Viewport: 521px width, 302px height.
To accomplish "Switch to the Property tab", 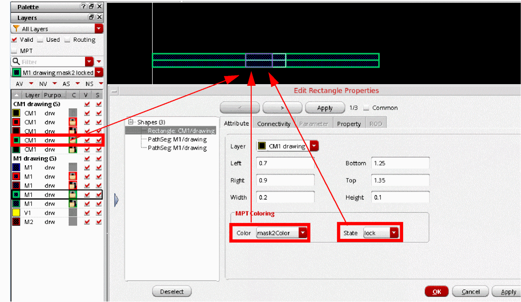I will 349,123.
